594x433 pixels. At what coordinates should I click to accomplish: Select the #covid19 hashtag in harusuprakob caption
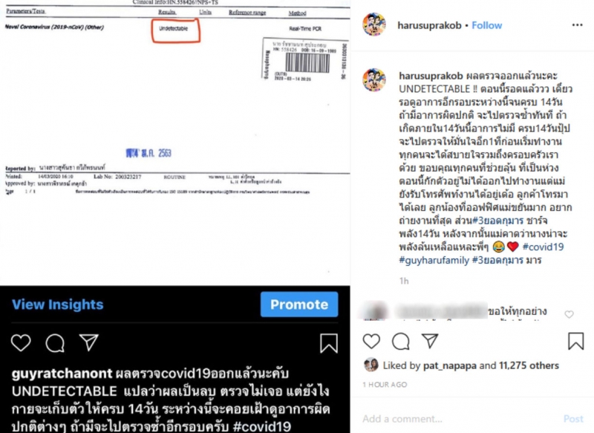click(543, 247)
